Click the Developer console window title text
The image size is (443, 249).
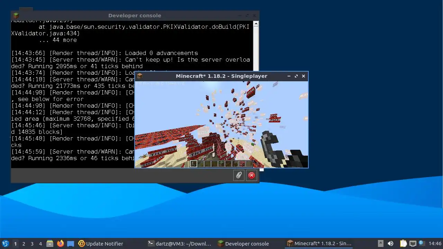[x=135, y=16]
